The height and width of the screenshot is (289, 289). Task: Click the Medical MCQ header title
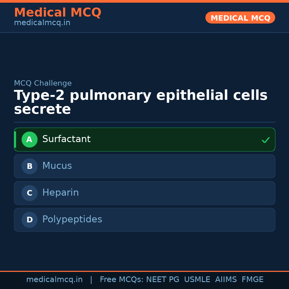(58, 13)
